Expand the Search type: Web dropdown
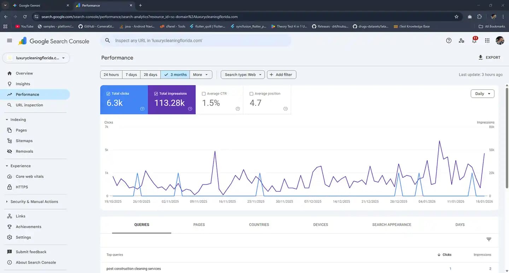509x273 pixels. pos(242,75)
